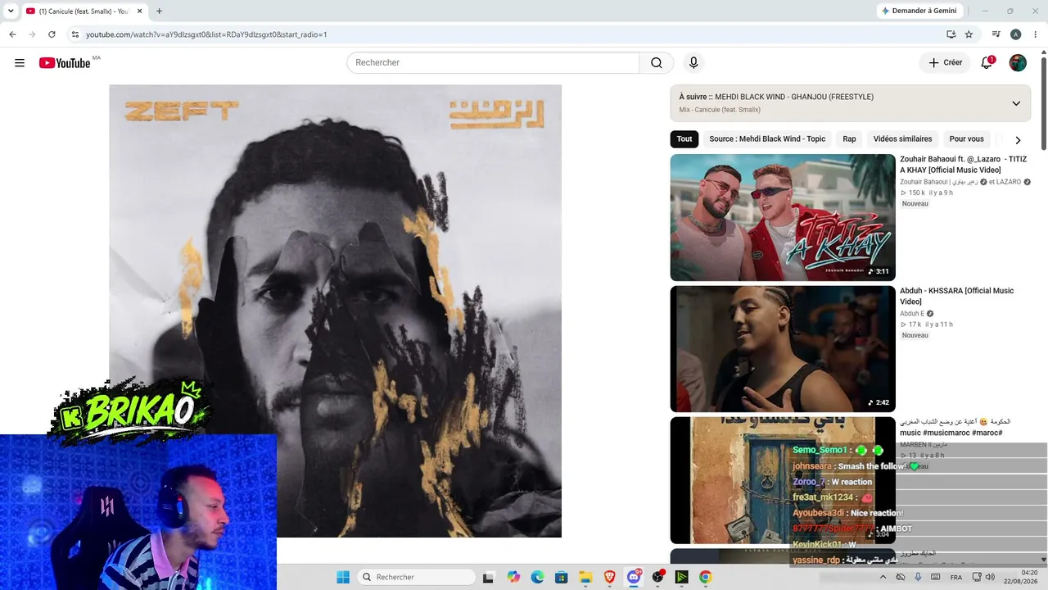This screenshot has width=1048, height=590.
Task: Visit the Abduh E channel name
Action: 912,314
